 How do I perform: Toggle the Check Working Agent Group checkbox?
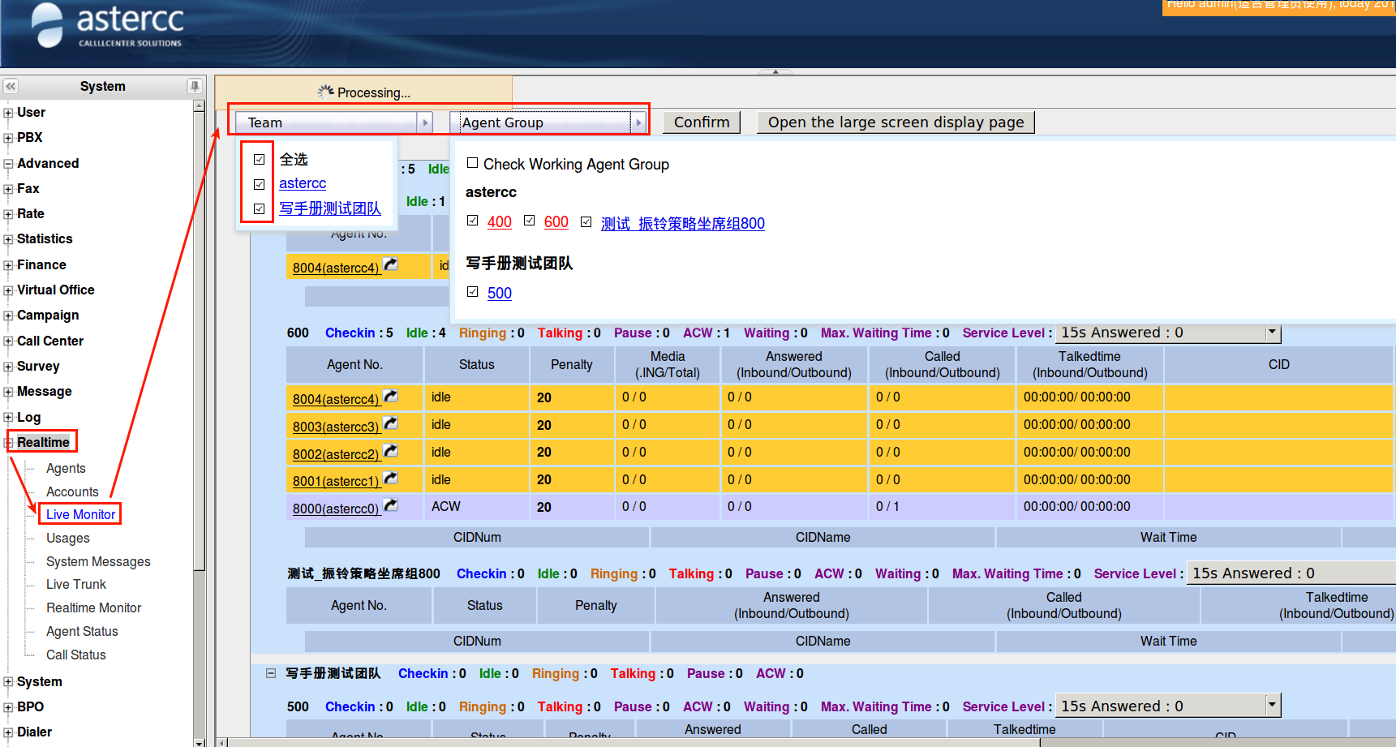(472, 164)
